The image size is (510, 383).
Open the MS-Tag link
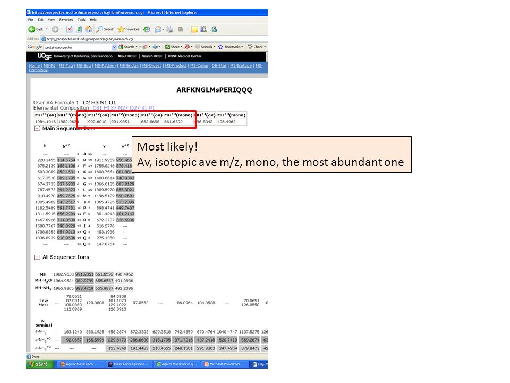click(66, 66)
